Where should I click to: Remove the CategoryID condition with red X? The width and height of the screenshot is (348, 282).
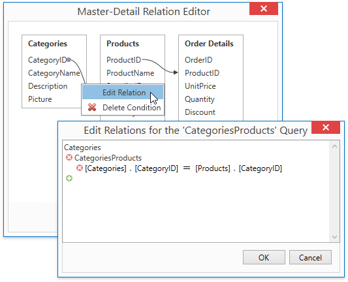pyautogui.click(x=80, y=168)
